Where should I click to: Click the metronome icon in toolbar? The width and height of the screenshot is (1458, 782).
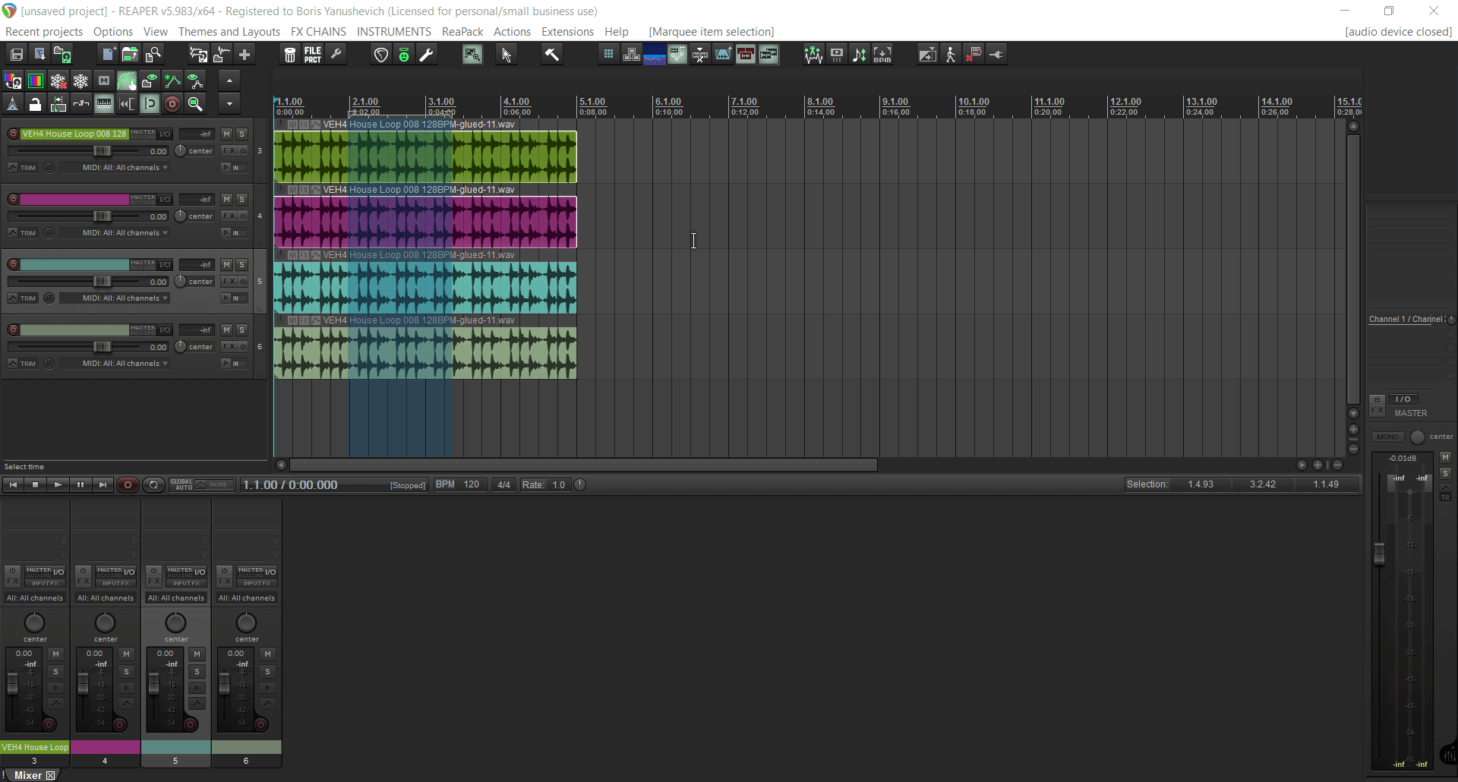12,104
